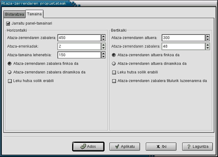The width and height of the screenshot is (218, 157).
Task: Decrease the vertical zabalera value 48
Action: pyautogui.click(x=208, y=48)
